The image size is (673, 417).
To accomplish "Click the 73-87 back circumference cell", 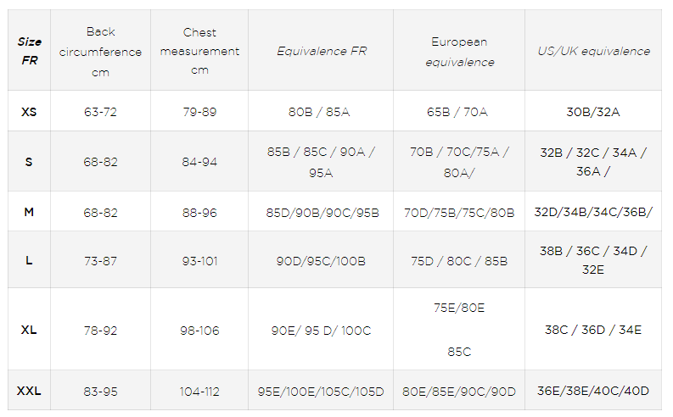I will point(100,261).
